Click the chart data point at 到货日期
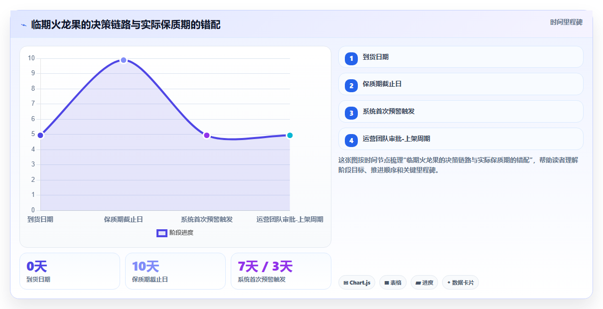The height and width of the screenshot is (309, 603). (40, 135)
